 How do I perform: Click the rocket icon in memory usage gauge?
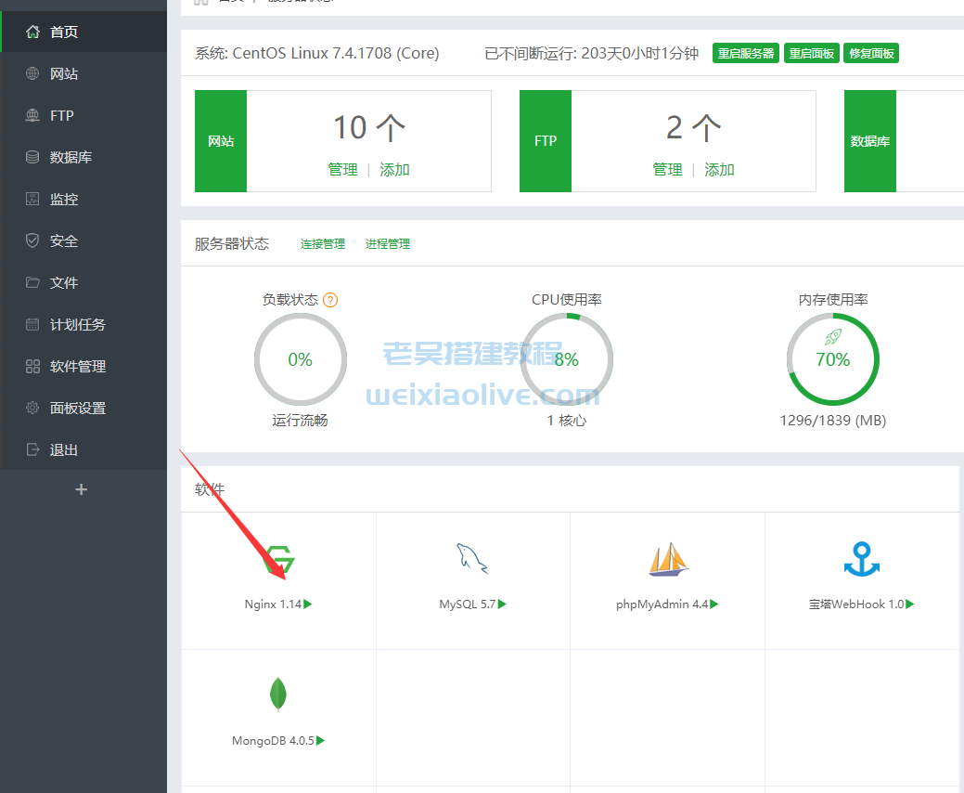point(832,337)
